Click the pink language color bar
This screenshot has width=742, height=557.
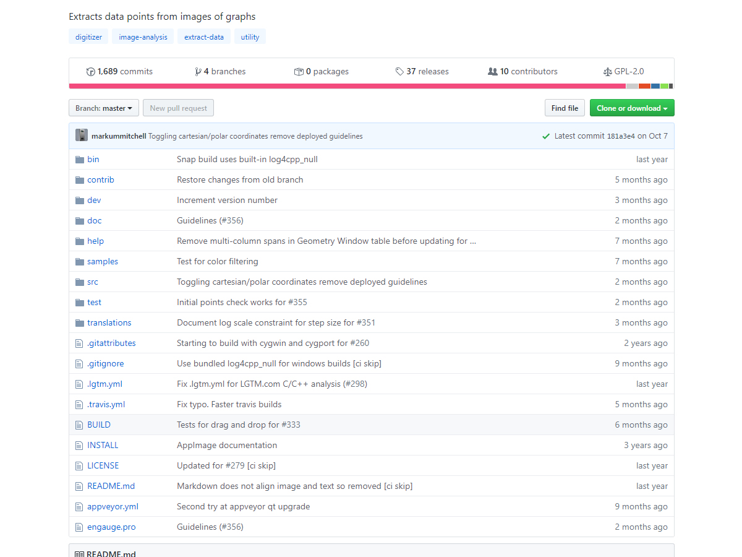346,86
